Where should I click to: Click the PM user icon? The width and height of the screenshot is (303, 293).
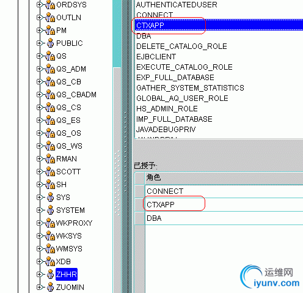coord(50,31)
